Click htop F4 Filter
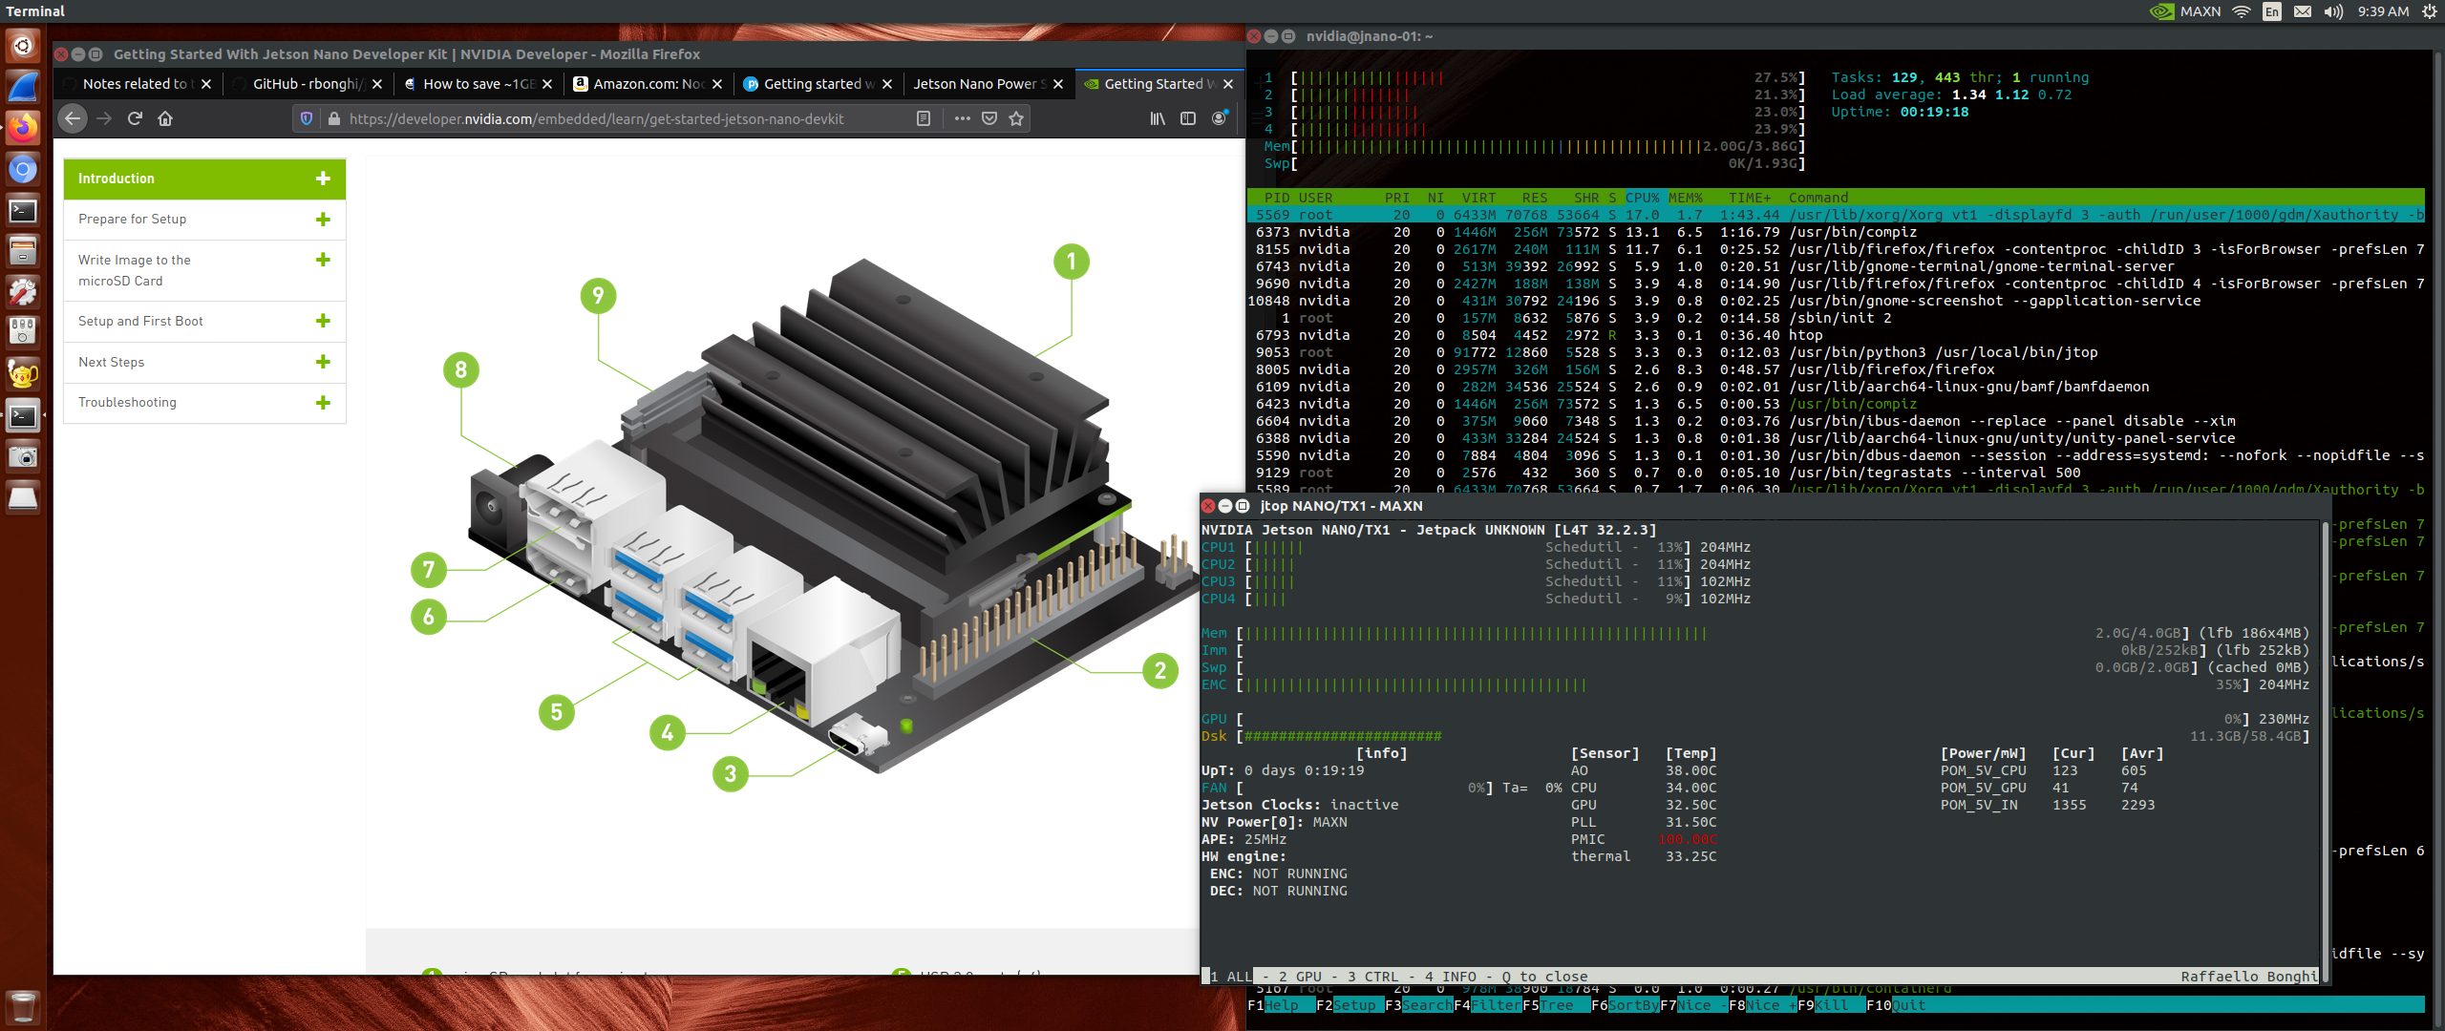The height and width of the screenshot is (1031, 2445). (x=1487, y=1005)
